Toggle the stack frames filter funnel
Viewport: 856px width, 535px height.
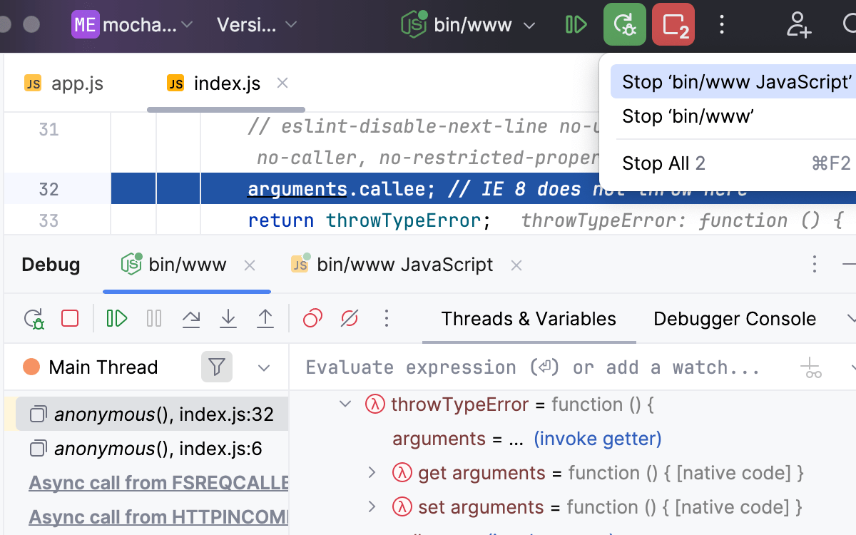pyautogui.click(x=216, y=367)
